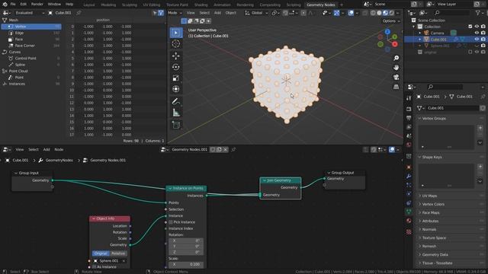
Task: Select the Measure tool in viewport toolbar
Action: coord(176,113)
